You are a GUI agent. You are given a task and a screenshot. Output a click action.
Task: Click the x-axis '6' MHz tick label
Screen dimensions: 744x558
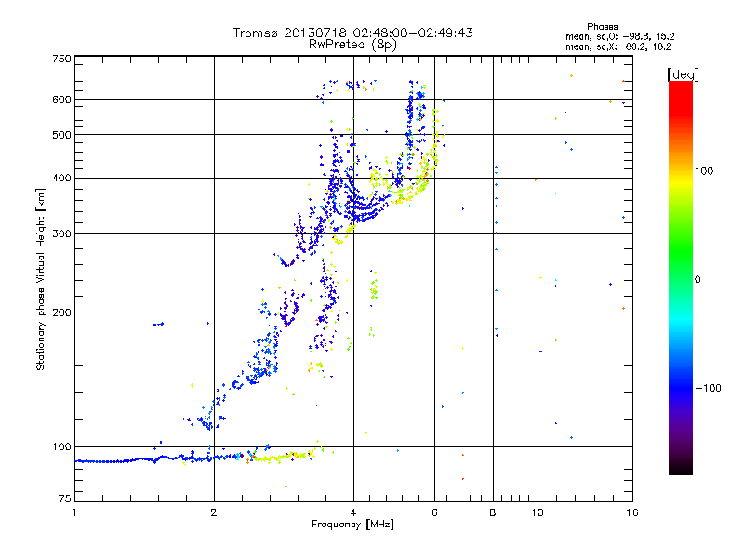(434, 512)
